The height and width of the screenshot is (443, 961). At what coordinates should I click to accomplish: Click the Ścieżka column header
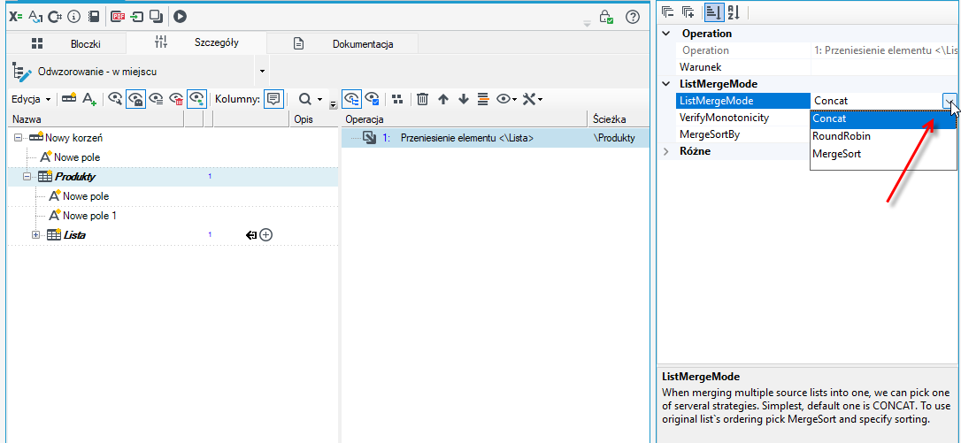(619, 118)
